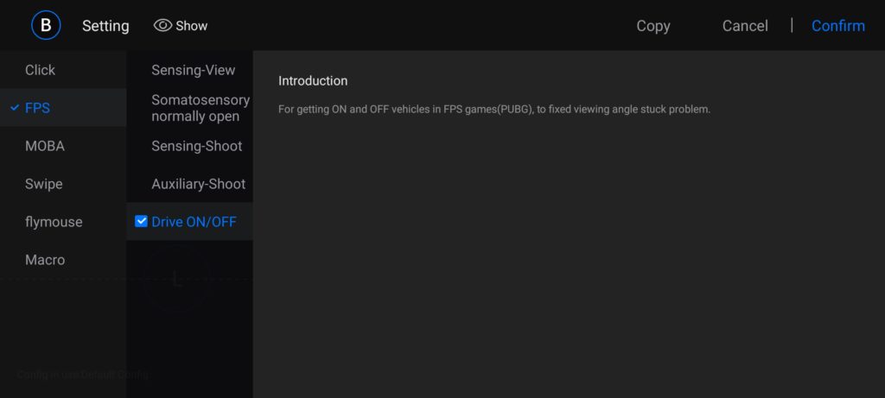Select the Auxiliary-Shoot option

(198, 184)
